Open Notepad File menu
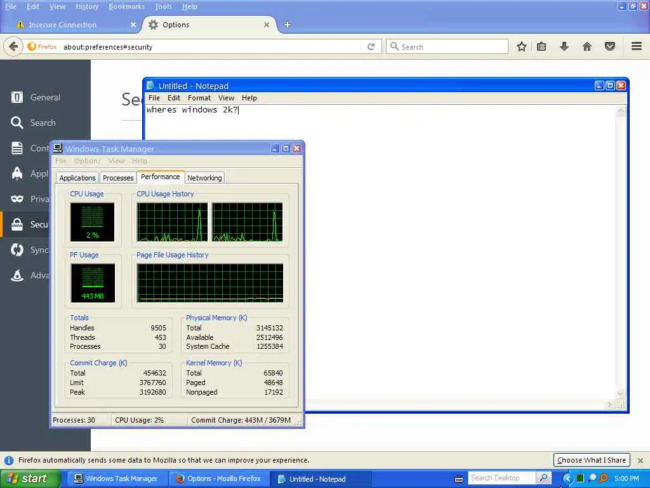This screenshot has width=650, height=488. 154,98
